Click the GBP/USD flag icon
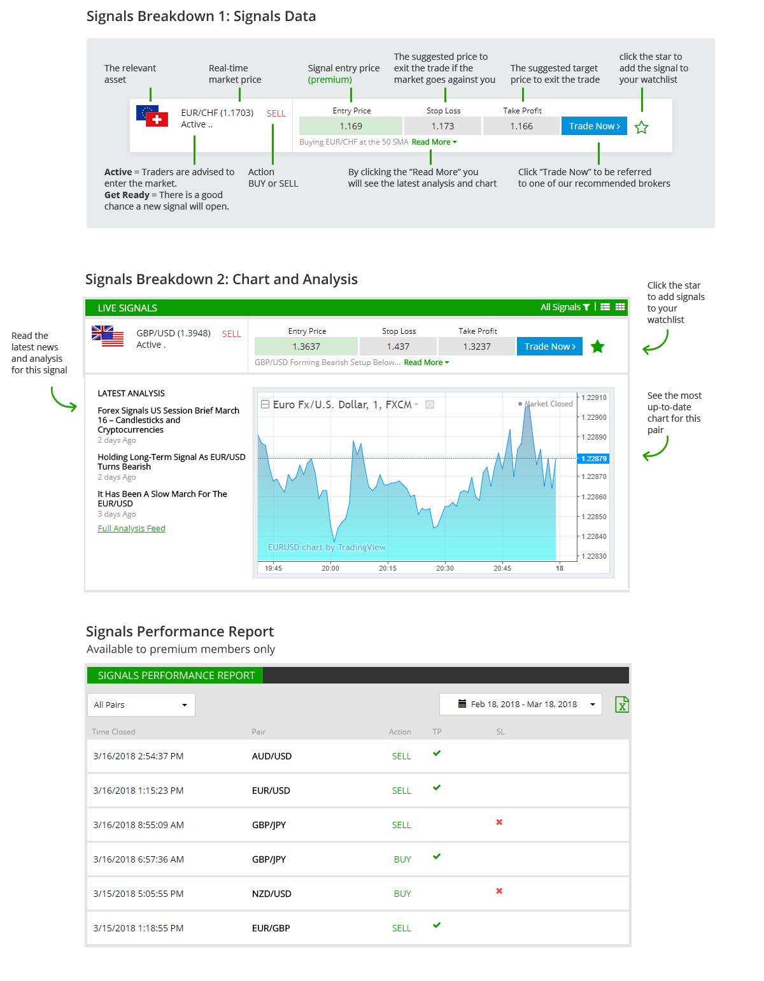764x981 pixels. [108, 336]
